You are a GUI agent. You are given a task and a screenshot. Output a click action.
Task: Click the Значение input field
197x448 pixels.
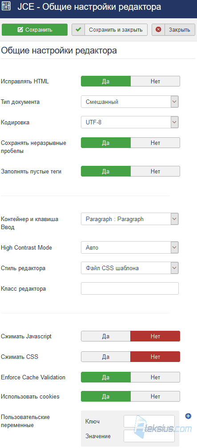(149, 436)
